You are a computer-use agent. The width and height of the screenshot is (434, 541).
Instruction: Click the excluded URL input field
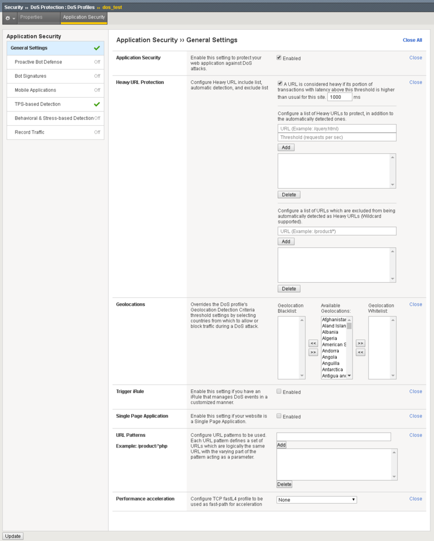[337, 231]
